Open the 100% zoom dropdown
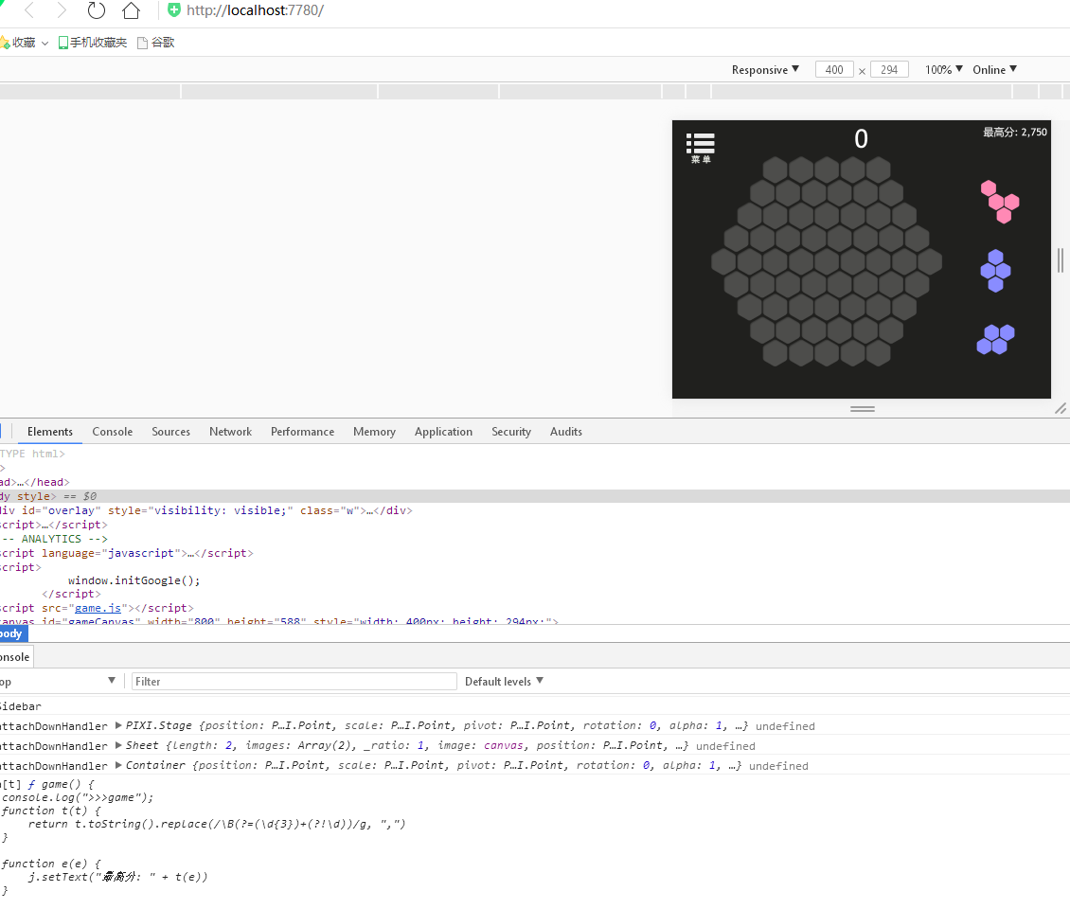This screenshot has width=1070, height=909. tap(944, 70)
